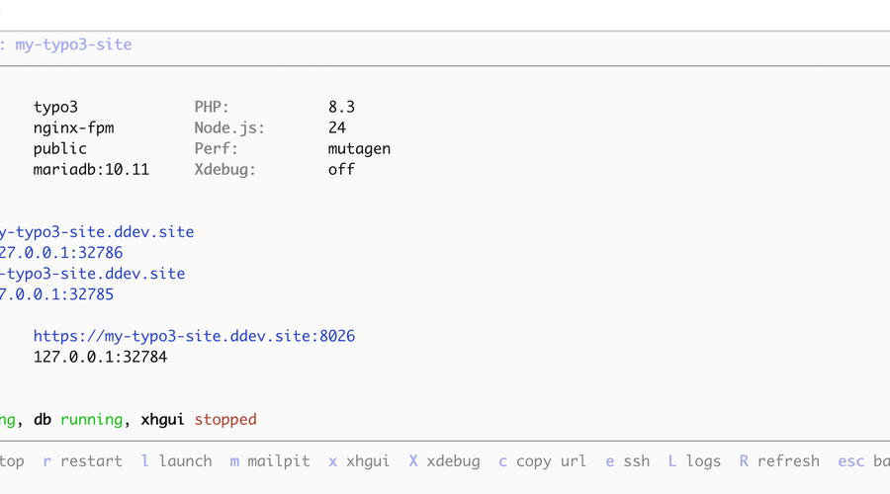Click the 127.0.0.1:32784 address

(x=100, y=357)
